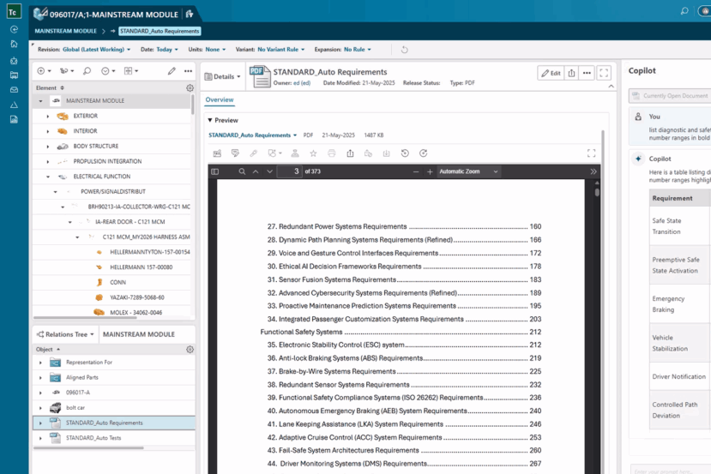Image resolution: width=711 pixels, height=474 pixels.
Task: Click the Home icon in left sidebar
Action: click(14, 44)
